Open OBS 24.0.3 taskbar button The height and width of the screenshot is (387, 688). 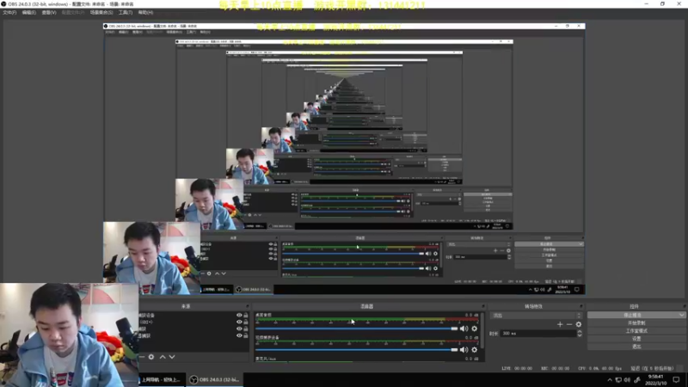click(x=214, y=380)
